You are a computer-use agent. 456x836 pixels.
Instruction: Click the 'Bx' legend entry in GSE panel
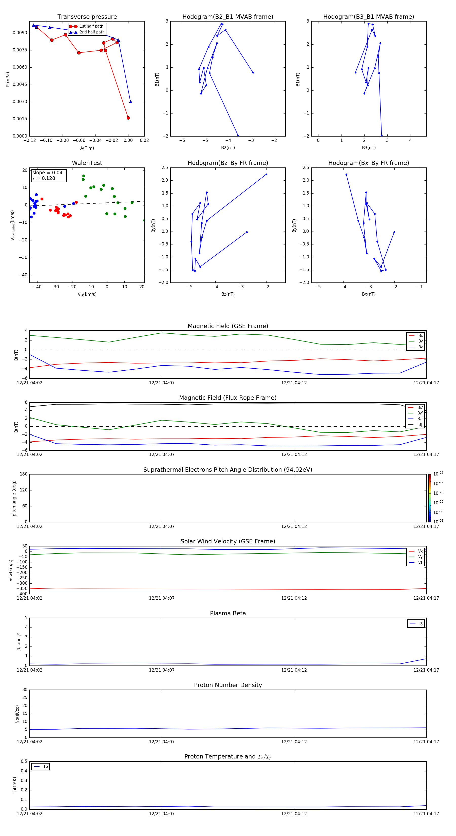click(416, 336)
